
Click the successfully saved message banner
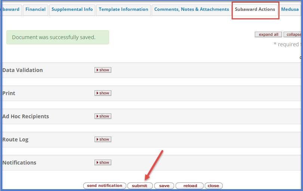coord(58,37)
